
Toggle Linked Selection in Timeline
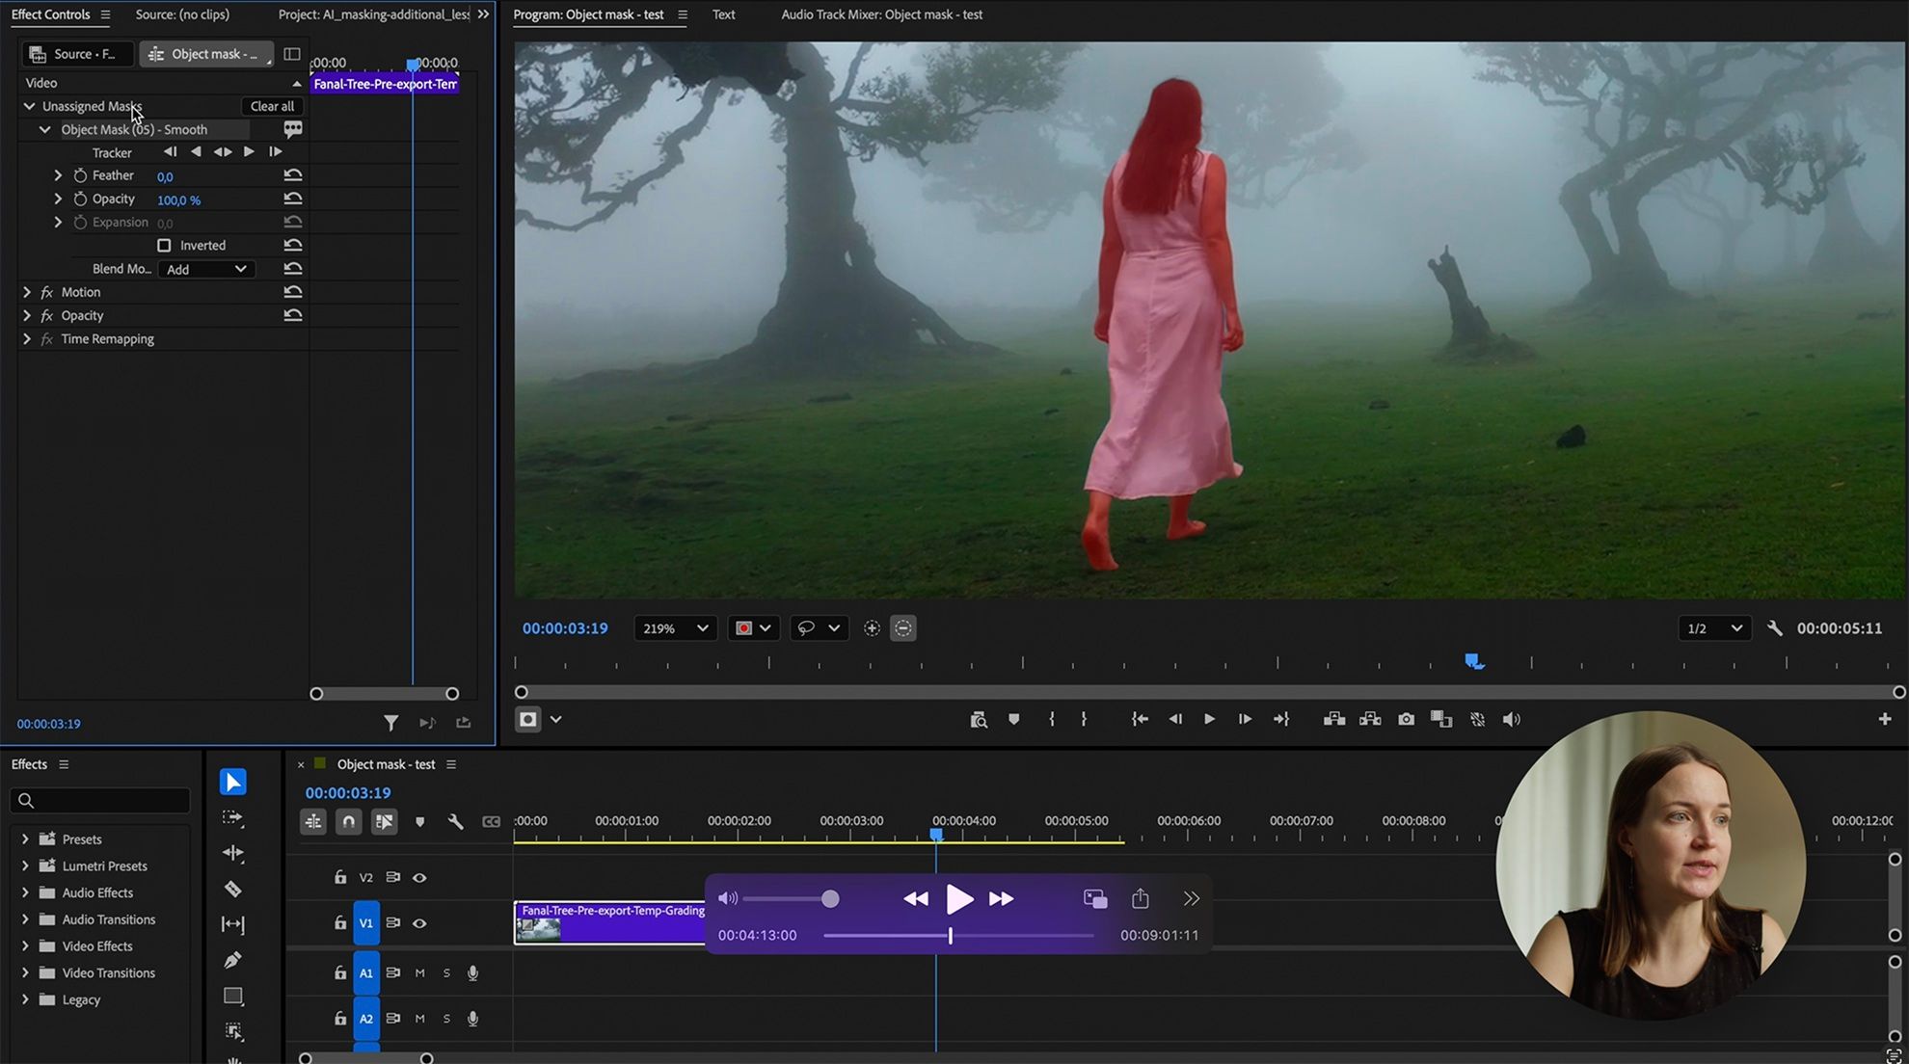pyautogui.click(x=384, y=822)
